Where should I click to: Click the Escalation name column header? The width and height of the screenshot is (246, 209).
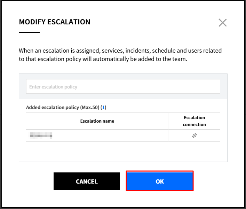click(x=97, y=121)
